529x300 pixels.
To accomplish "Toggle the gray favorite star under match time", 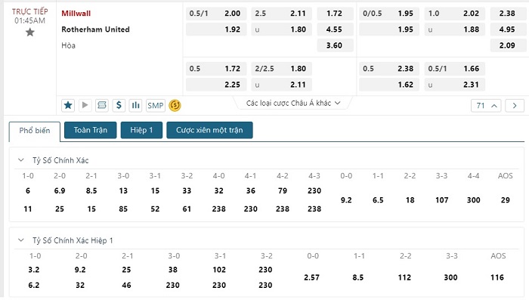I will tap(30, 32).
